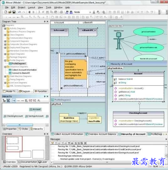Pin the Diagram Tree panel

(45, 21)
